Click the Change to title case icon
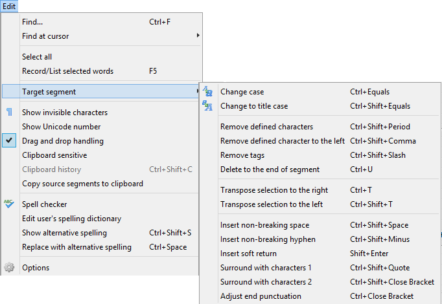442x304 pixels. click(x=207, y=106)
